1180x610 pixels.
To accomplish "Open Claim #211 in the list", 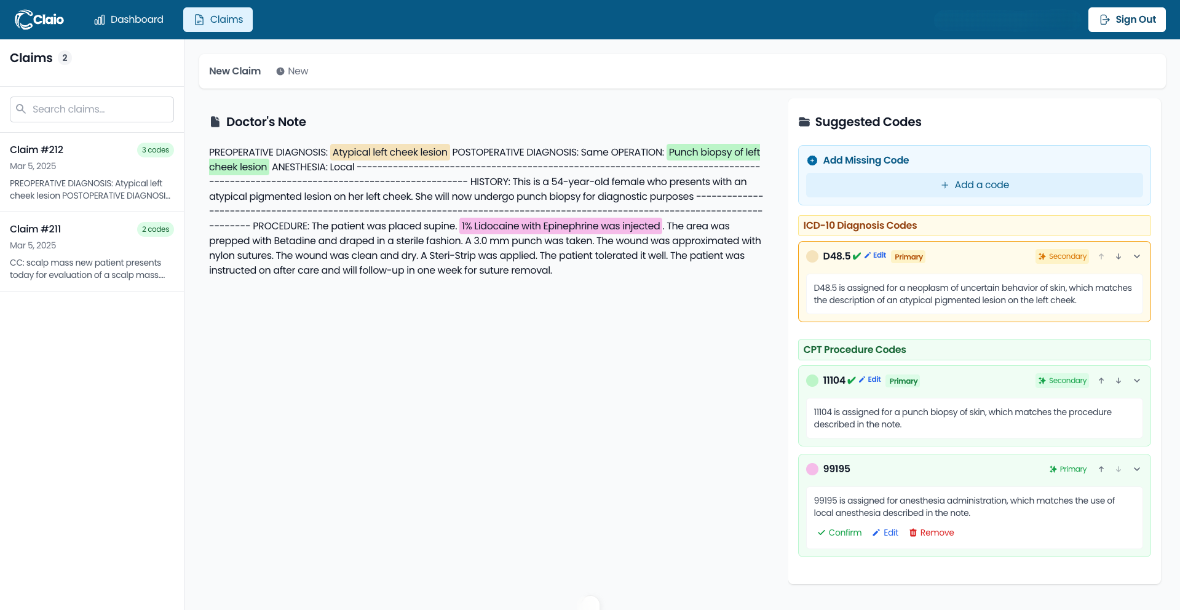I will coord(92,252).
